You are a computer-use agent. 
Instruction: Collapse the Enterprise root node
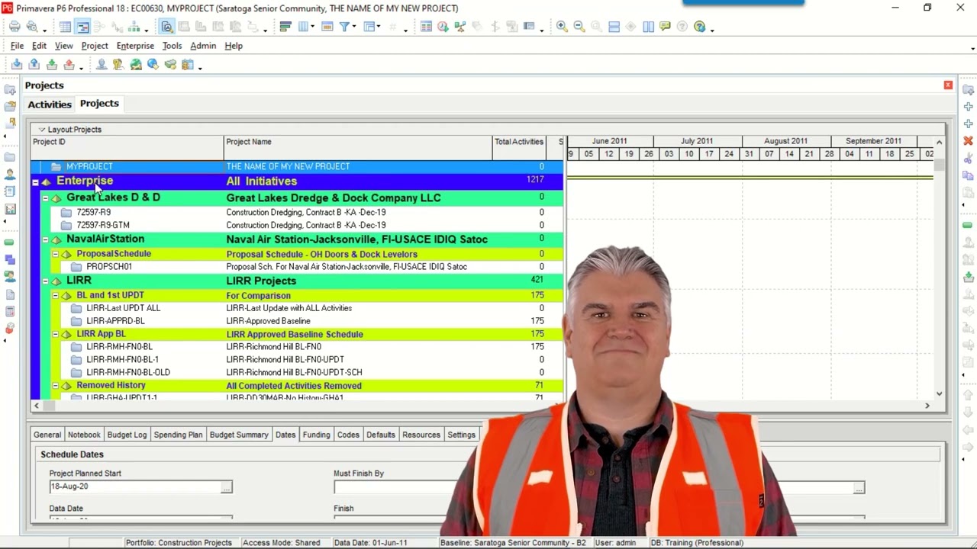click(x=35, y=182)
